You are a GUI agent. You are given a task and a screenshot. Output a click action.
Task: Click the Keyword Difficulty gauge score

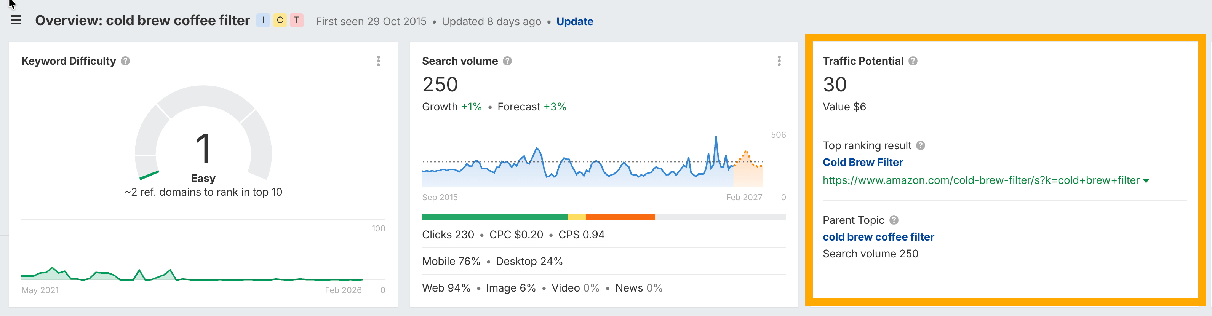point(203,148)
